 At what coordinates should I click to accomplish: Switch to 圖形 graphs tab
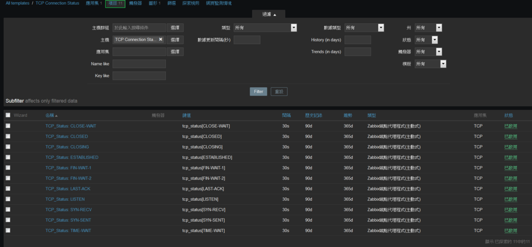[154, 3]
